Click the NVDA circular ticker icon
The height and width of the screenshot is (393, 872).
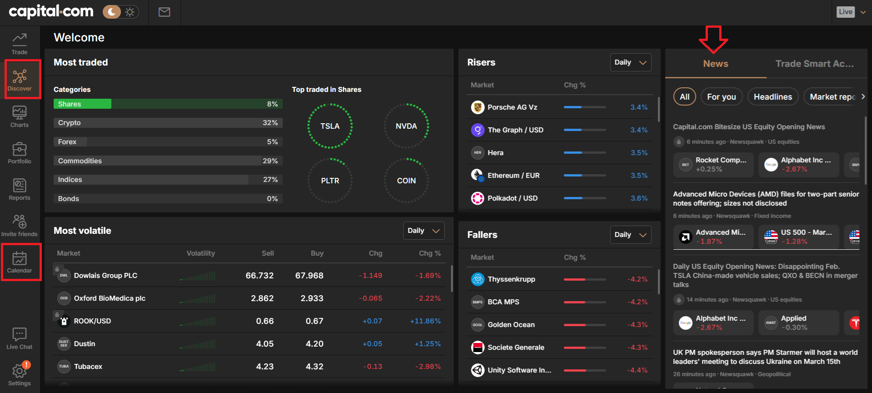click(406, 126)
